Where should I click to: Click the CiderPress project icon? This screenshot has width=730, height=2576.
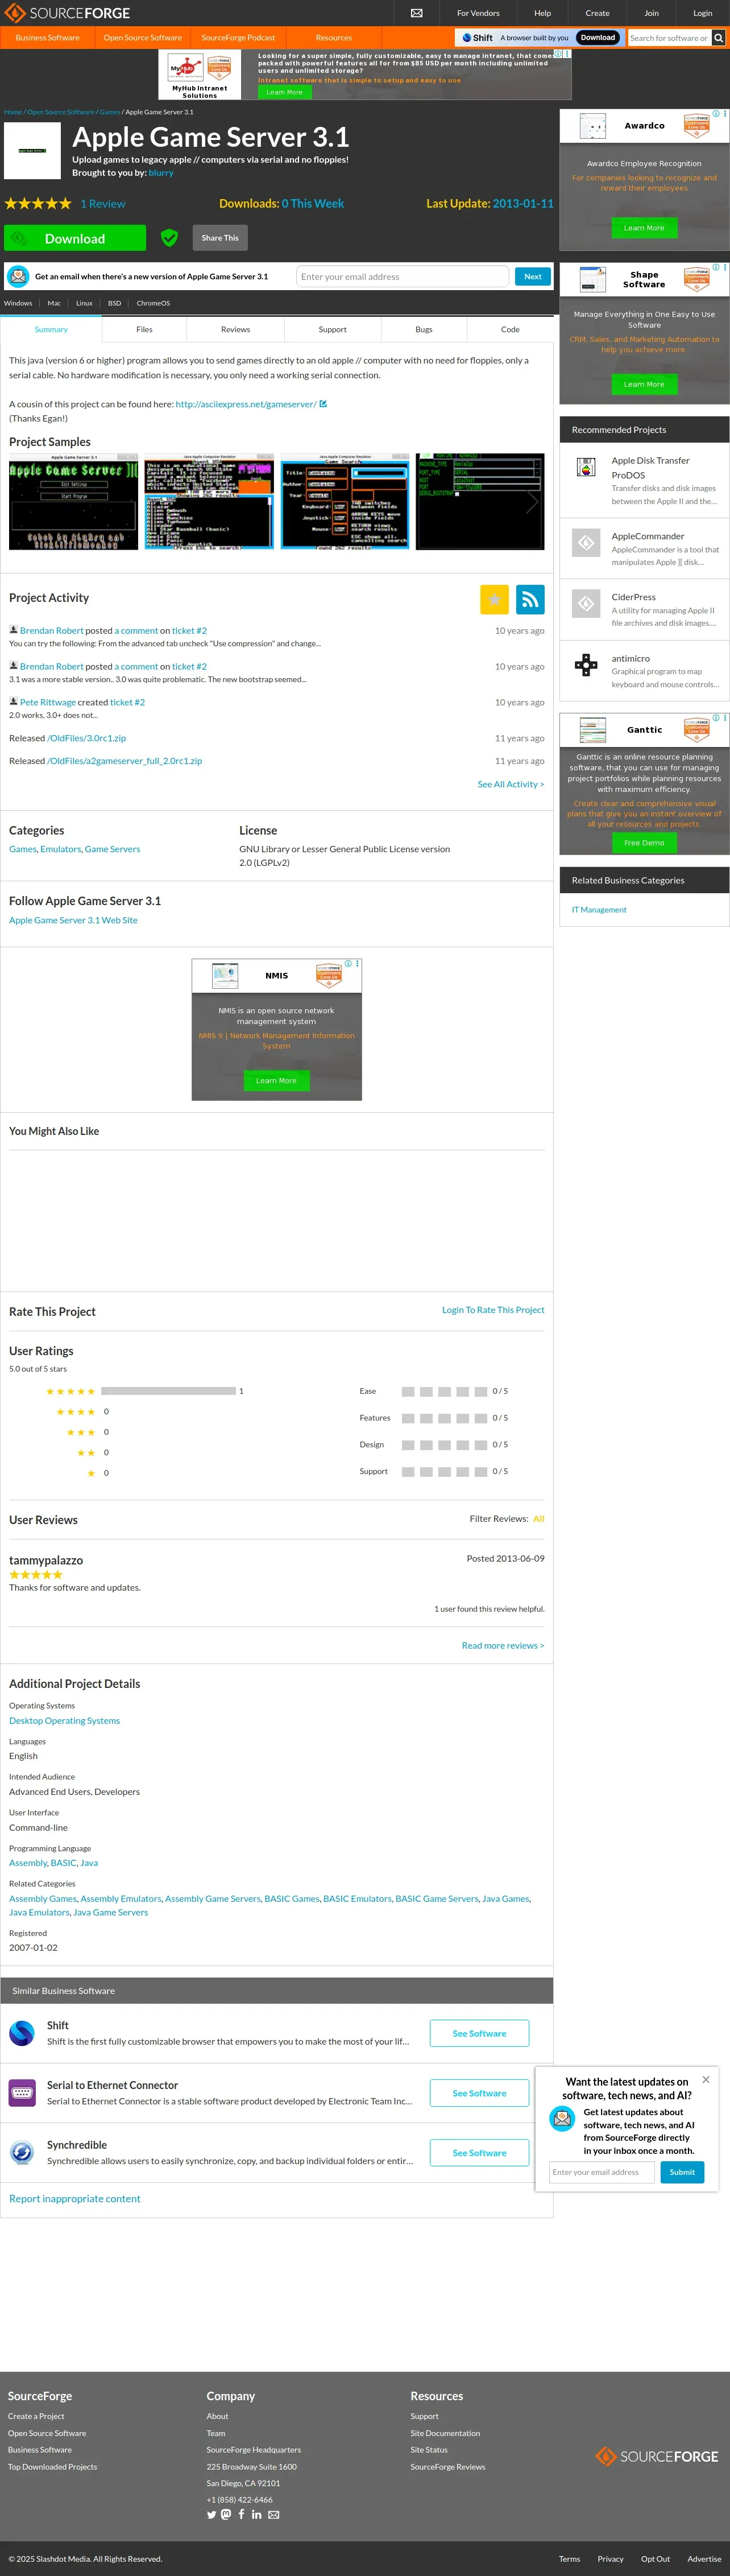tap(587, 603)
